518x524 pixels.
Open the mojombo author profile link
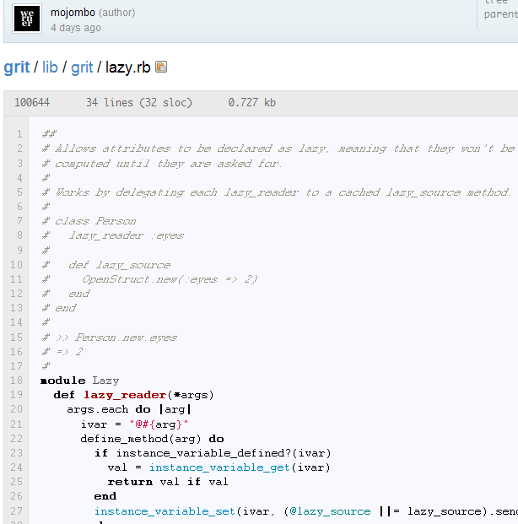coord(73,13)
